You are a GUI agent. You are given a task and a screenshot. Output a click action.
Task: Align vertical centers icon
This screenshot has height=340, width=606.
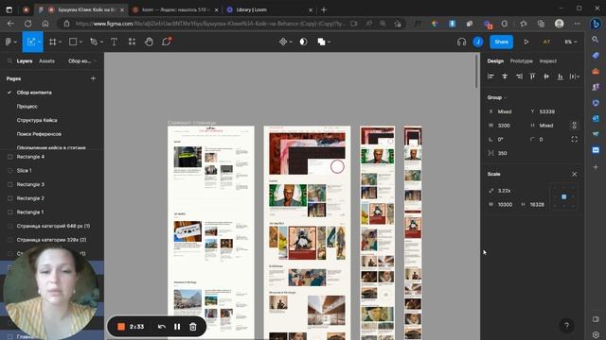click(x=546, y=76)
